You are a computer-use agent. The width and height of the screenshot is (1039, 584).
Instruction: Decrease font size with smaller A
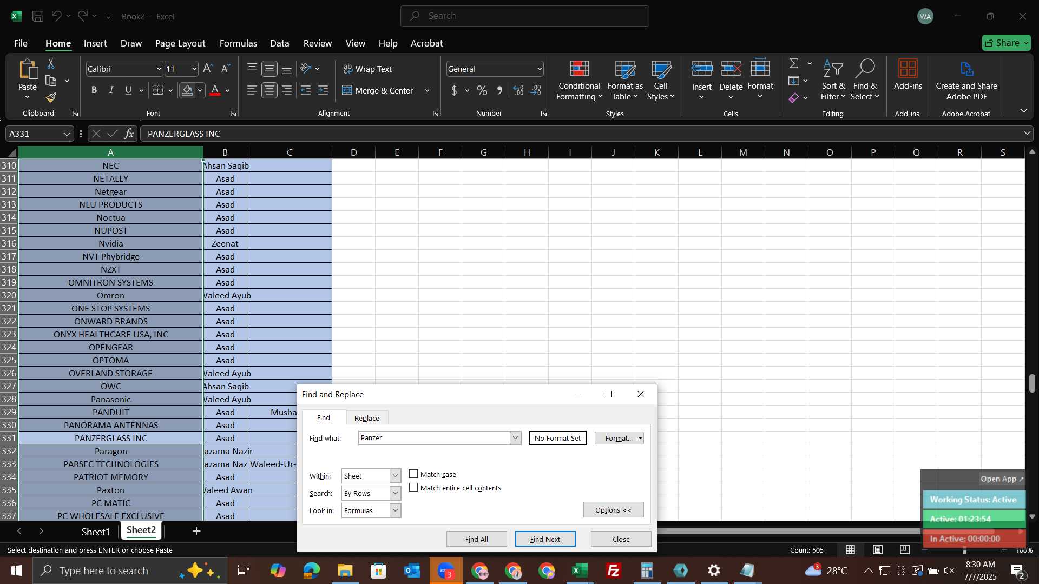click(226, 69)
